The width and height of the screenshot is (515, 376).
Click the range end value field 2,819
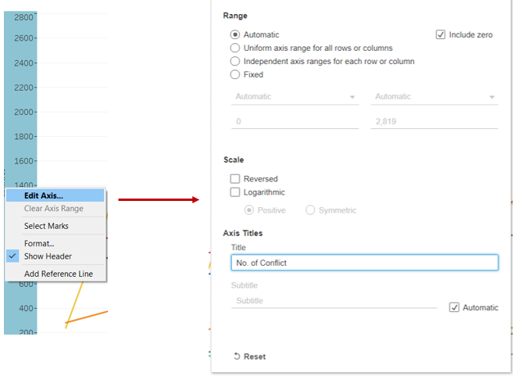pyautogui.click(x=434, y=122)
